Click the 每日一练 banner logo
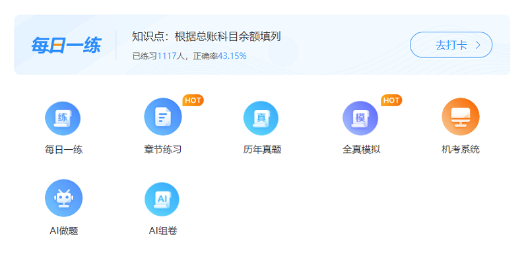Image resolution: width=528 pixels, height=254 pixels. coord(66,45)
